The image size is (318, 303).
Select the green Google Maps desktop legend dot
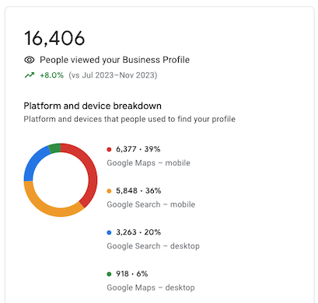click(x=109, y=274)
